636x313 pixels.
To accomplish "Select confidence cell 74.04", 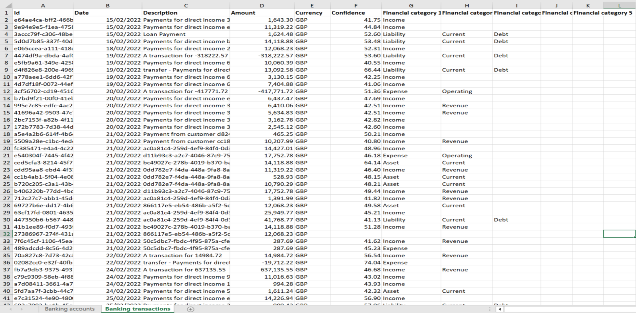I will 356,262.
